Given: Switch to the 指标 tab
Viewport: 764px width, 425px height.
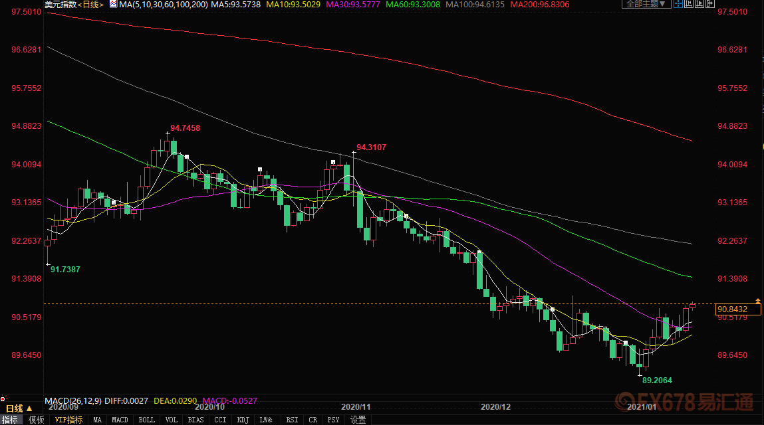Looking at the screenshot, I should 10,420.
